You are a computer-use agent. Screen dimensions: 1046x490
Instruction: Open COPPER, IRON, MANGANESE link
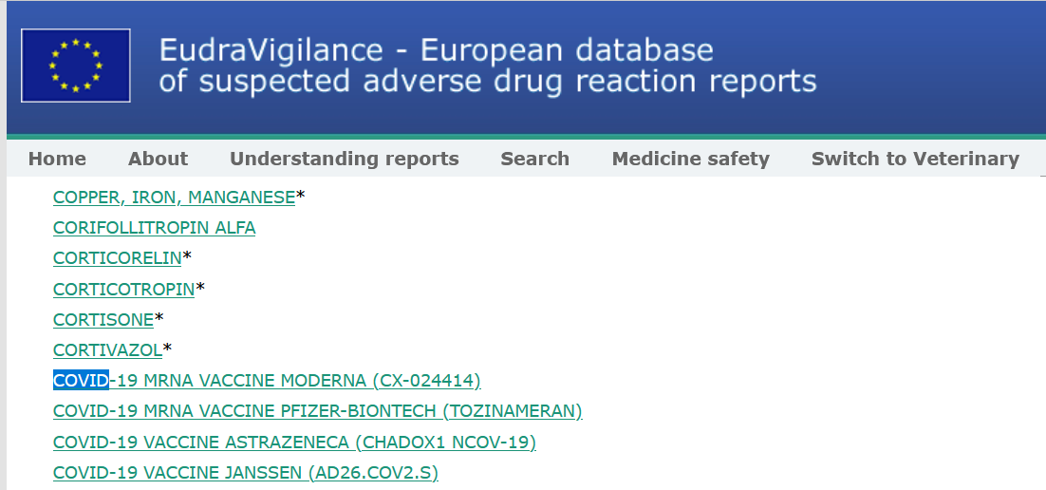click(174, 197)
